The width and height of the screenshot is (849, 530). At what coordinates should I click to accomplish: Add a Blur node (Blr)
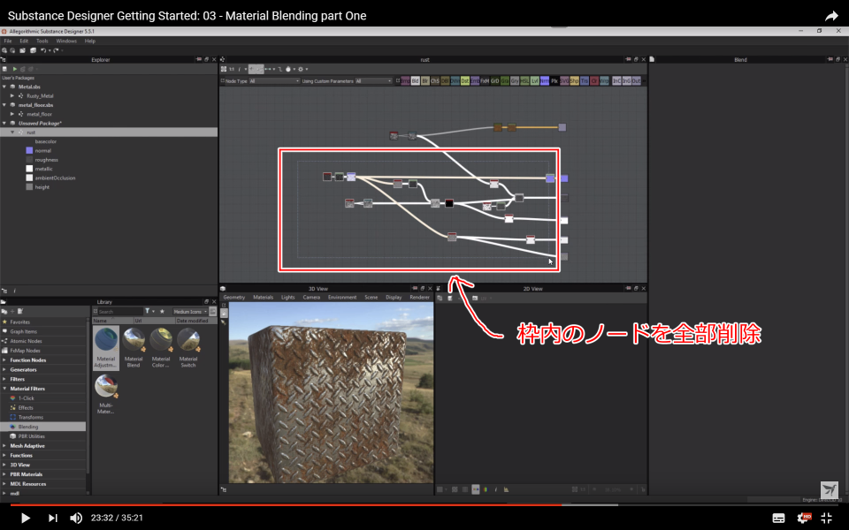click(x=425, y=81)
